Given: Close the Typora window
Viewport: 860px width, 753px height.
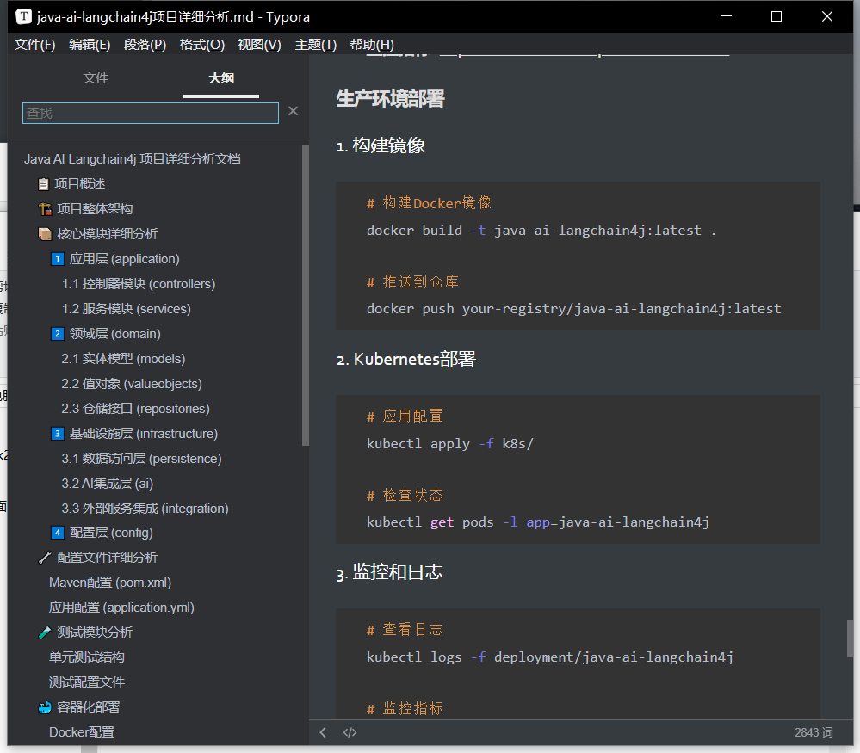Looking at the screenshot, I should click(x=827, y=16).
